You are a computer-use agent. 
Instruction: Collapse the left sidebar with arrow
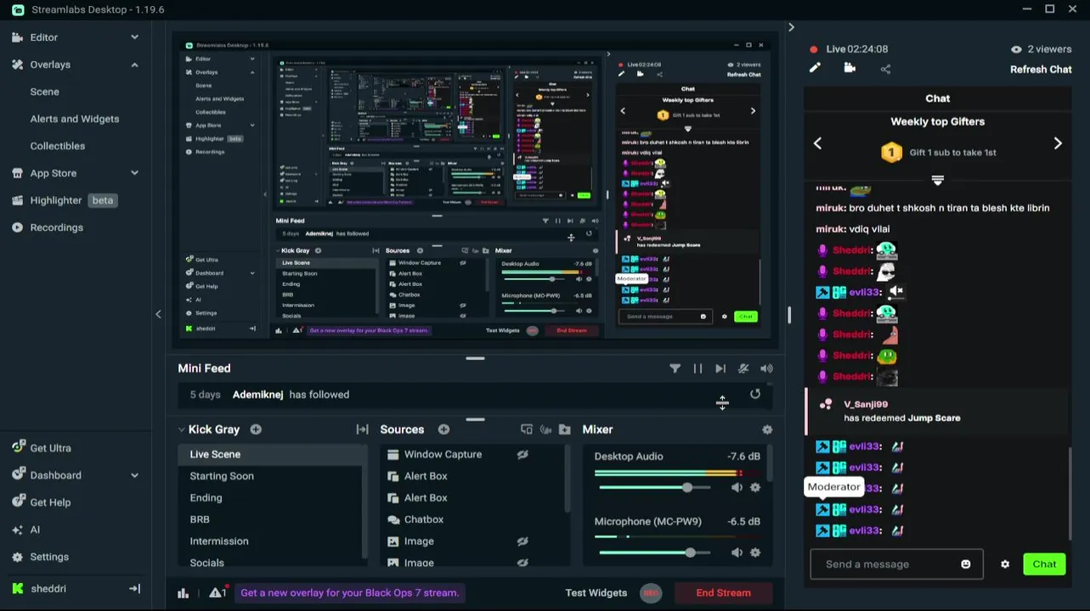click(x=158, y=314)
